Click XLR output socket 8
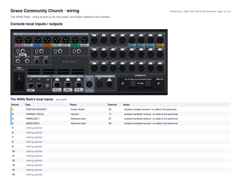 (19, 40)
